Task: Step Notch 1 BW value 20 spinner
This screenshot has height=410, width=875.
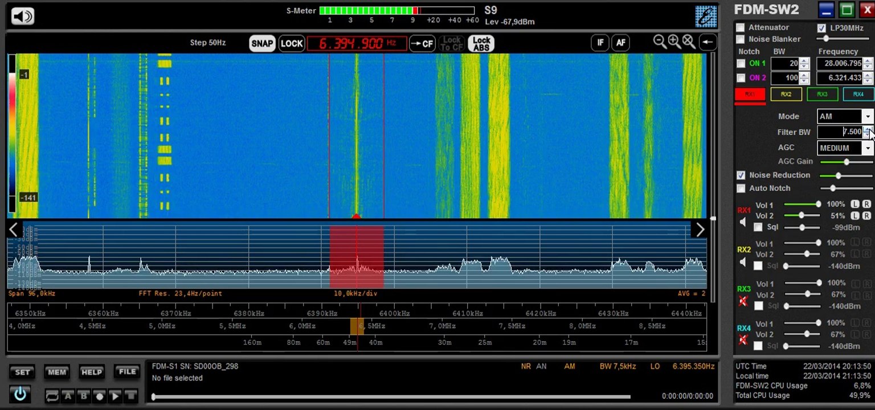Action: (804, 64)
